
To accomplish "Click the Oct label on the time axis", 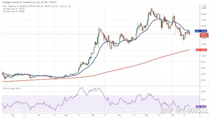I will pyautogui.click(x=119, y=115).
